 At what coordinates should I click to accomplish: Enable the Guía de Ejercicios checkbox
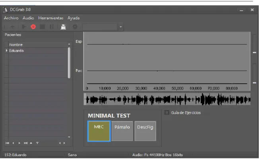(x=167, y=112)
